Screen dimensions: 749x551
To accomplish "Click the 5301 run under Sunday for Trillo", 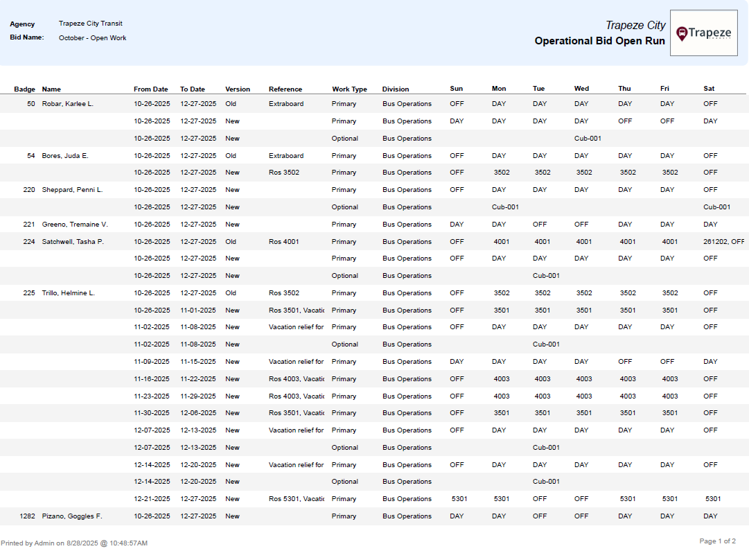I will coord(457,498).
